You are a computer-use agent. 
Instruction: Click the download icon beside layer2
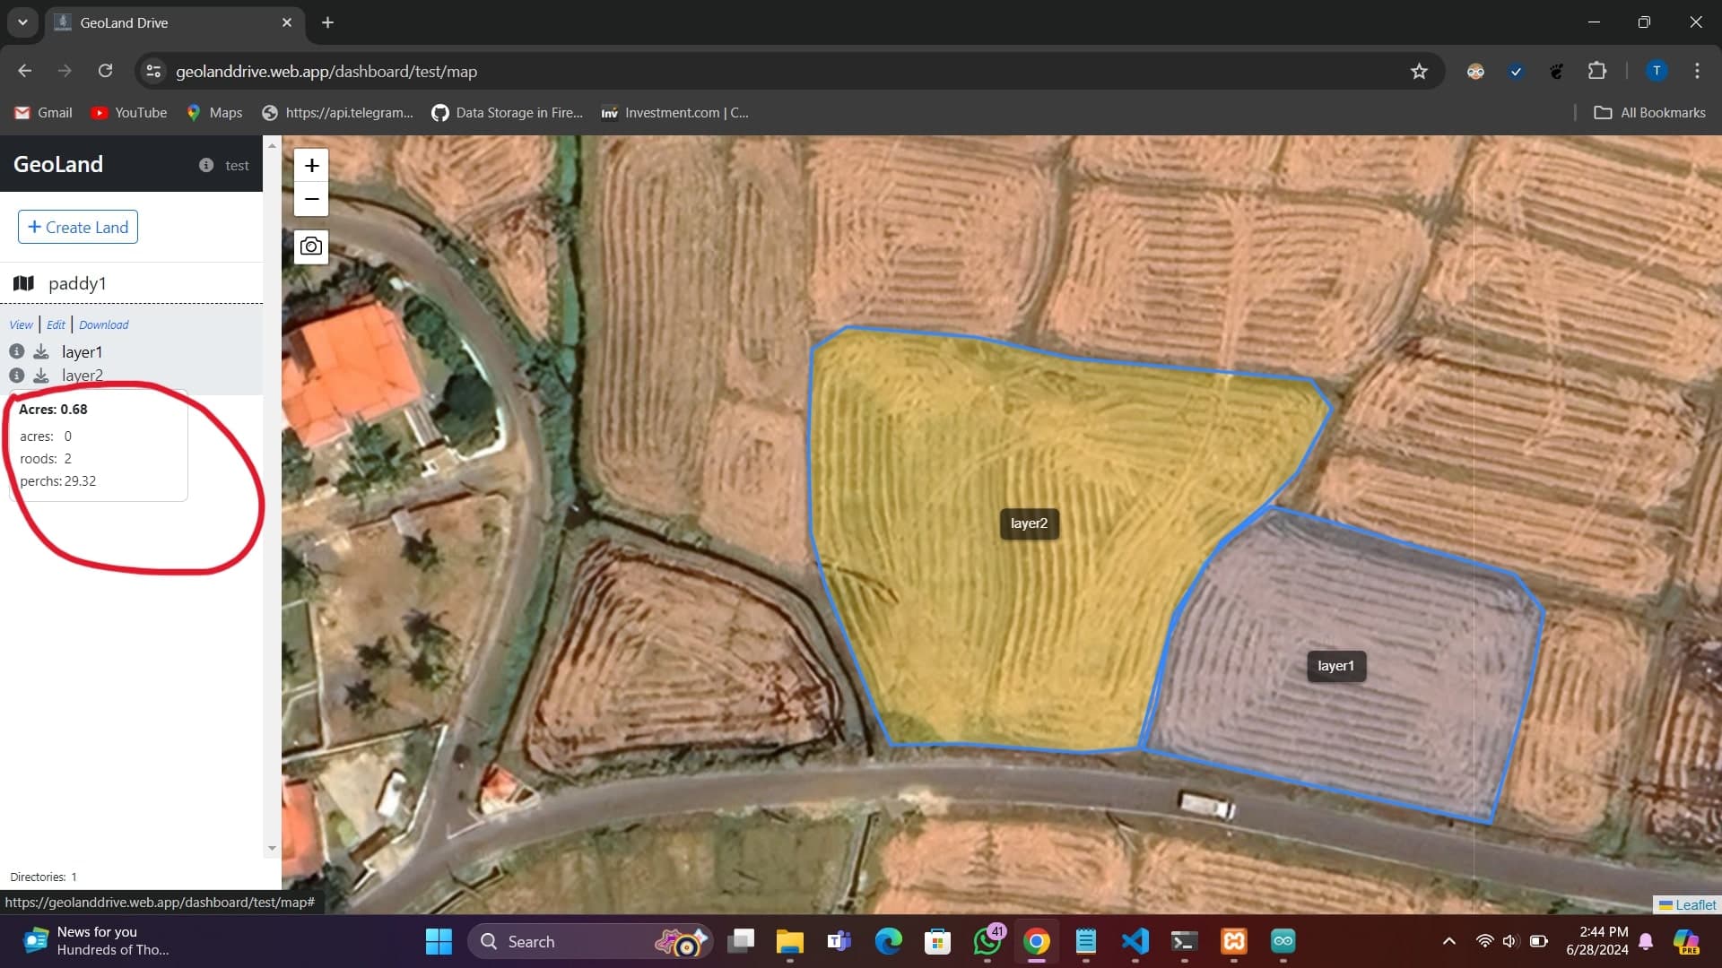pyautogui.click(x=41, y=375)
